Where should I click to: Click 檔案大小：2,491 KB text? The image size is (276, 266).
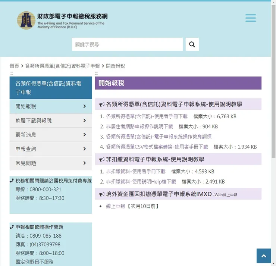[x=203, y=182]
